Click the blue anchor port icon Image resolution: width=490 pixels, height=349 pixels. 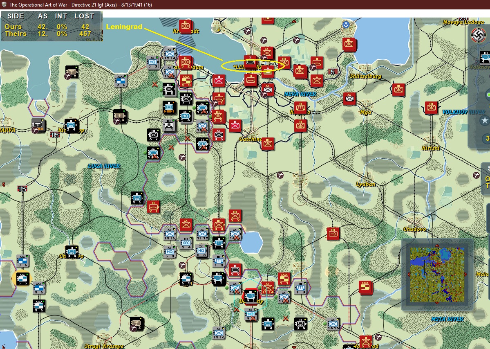(346, 24)
